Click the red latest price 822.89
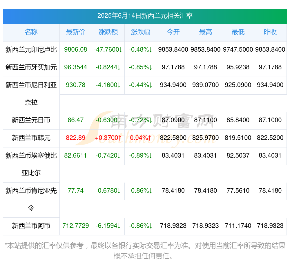Image resolution: width=290 pixels, height=265 pixels. pos(76,138)
